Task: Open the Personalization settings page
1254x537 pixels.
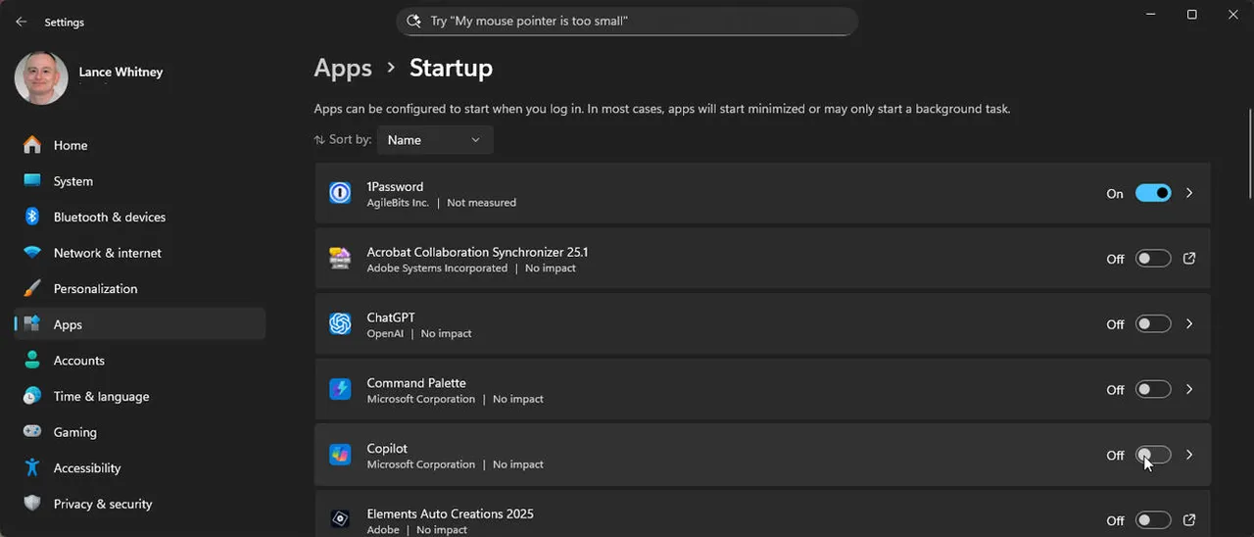Action: click(140, 289)
